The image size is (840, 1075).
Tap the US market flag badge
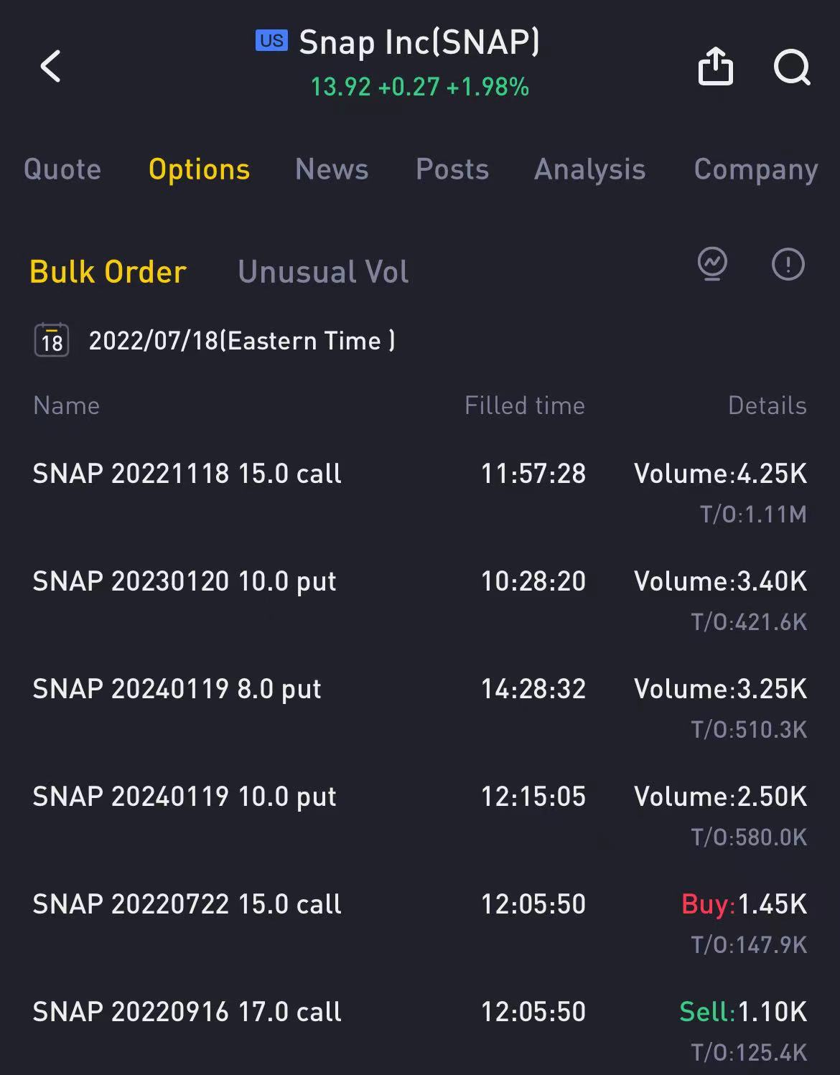coord(271,40)
